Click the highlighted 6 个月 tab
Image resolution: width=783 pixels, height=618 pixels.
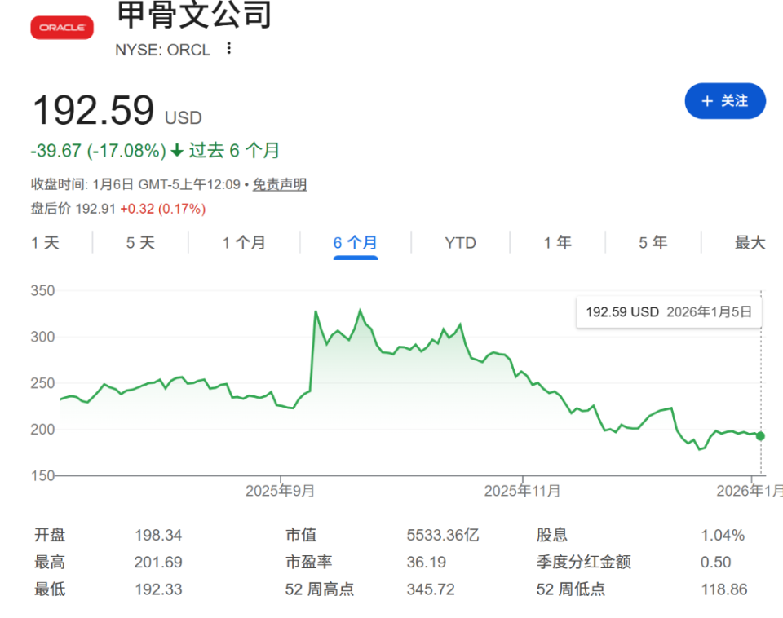pyautogui.click(x=354, y=242)
